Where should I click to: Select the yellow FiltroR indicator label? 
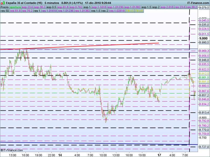coord(139,11)
